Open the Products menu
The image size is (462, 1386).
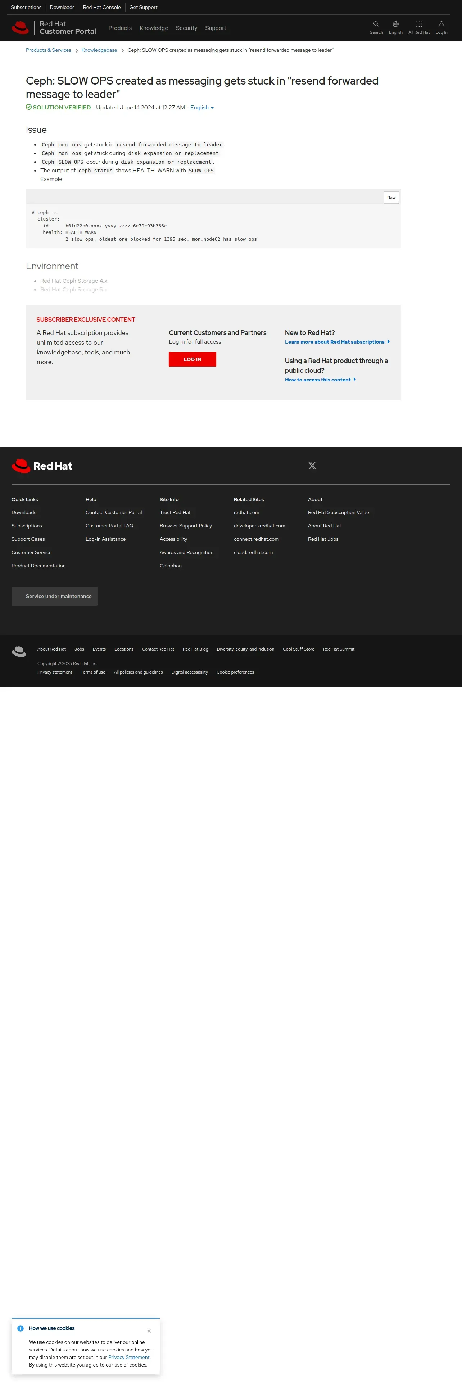pos(120,28)
